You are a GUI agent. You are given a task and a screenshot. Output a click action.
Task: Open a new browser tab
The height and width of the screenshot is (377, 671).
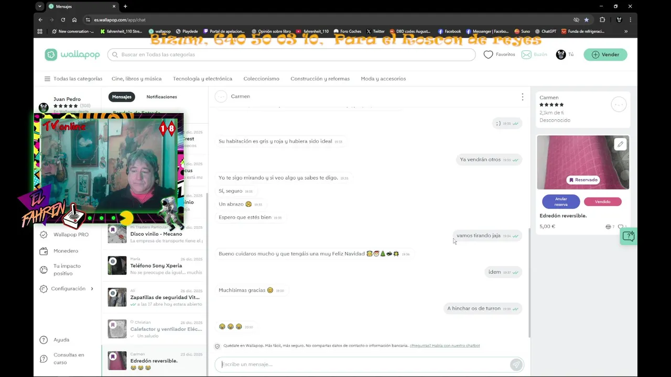coord(125,6)
